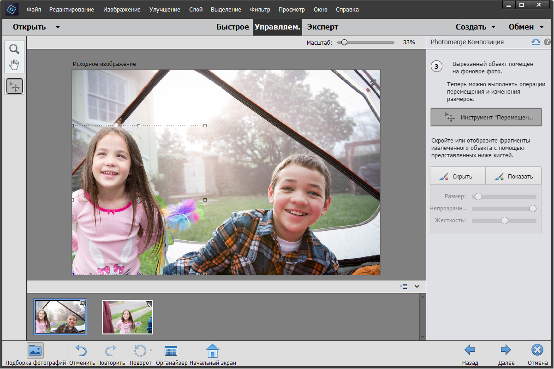Click the Инструмент "Перемещение" button

486,117
